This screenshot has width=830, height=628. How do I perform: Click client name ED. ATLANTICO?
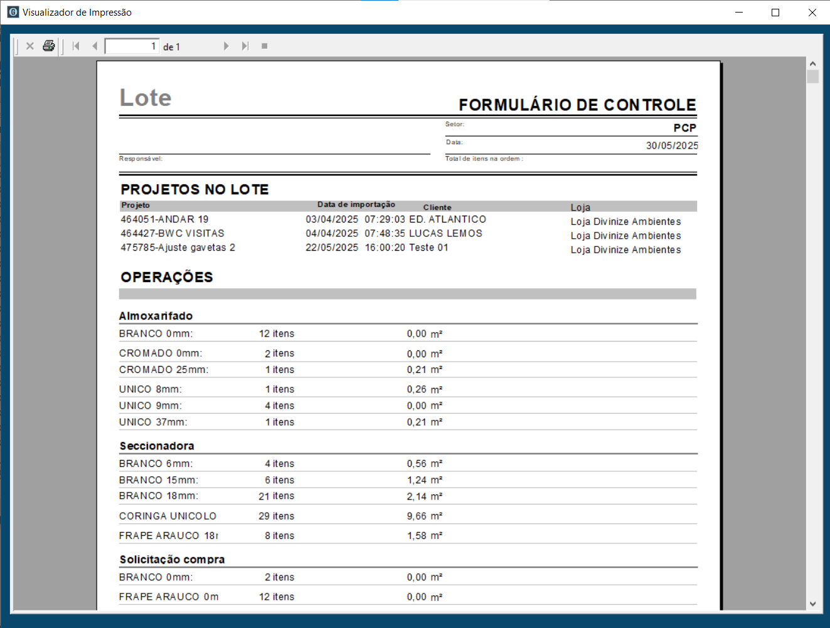[x=447, y=219]
